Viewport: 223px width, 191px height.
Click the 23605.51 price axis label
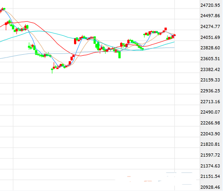[x=210, y=58]
